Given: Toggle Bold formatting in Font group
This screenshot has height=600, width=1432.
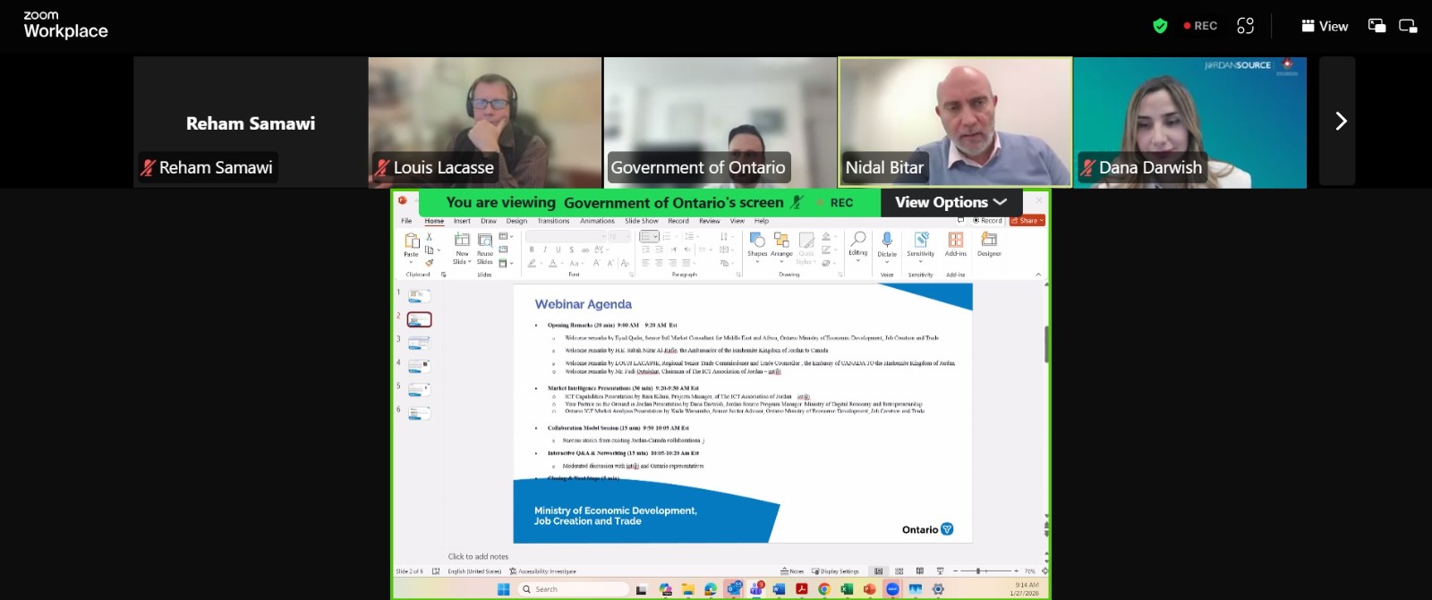Looking at the screenshot, I should (x=532, y=249).
